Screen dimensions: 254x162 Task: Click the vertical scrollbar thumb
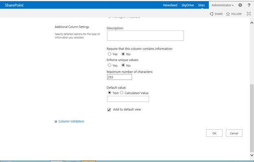252,118
